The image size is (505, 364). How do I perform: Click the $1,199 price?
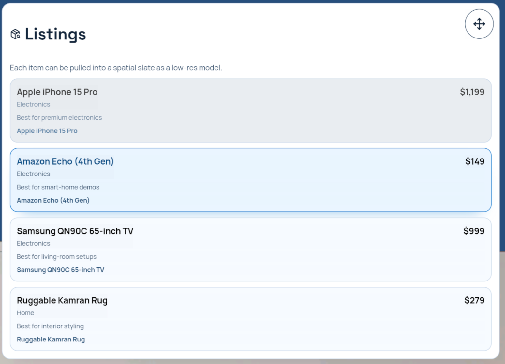click(472, 92)
